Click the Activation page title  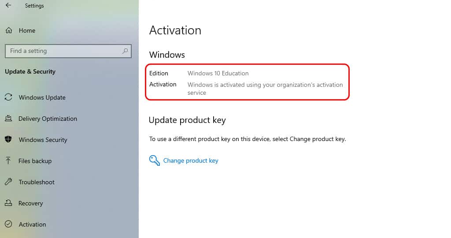175,30
